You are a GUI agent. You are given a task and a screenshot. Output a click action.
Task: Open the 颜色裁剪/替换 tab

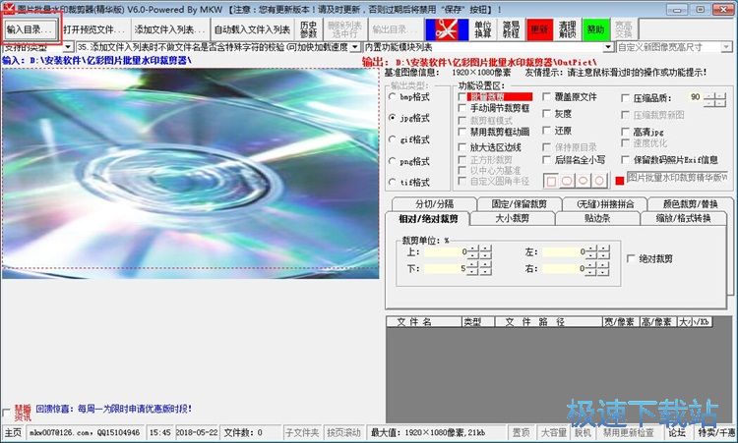(x=690, y=204)
